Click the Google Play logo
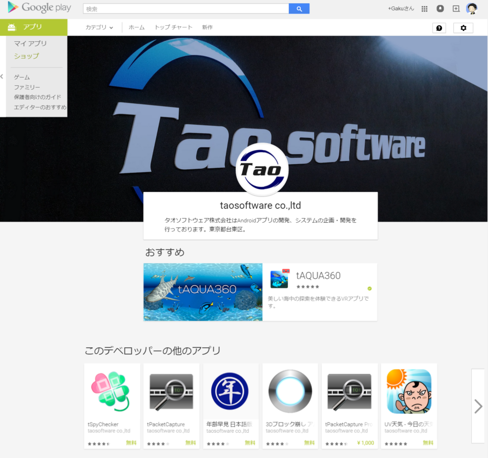This screenshot has height=458, width=488. tap(39, 7)
